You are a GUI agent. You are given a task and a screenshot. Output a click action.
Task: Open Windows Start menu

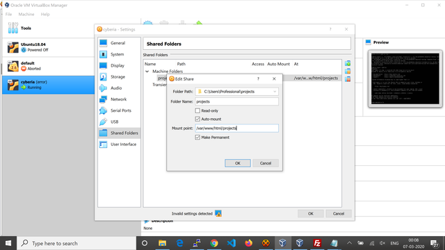coord(8,243)
